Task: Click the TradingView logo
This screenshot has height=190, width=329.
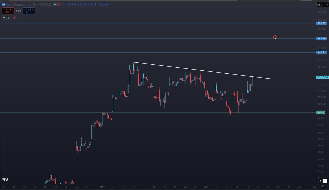Action: coord(5,180)
